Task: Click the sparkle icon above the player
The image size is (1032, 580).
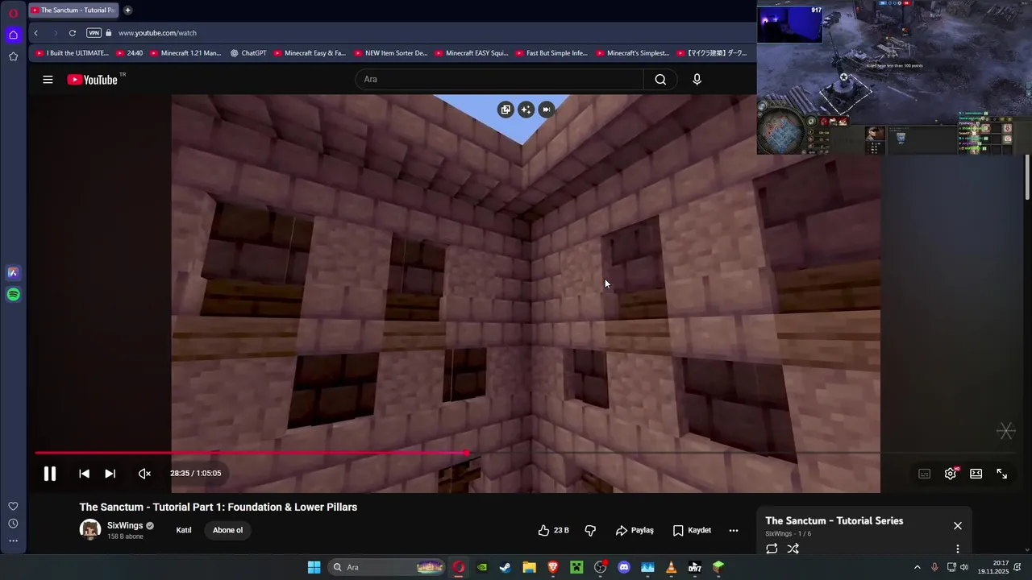Action: point(526,110)
